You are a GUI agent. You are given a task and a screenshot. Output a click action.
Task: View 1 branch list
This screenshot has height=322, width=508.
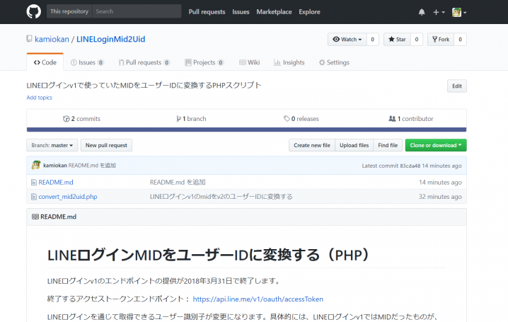click(191, 119)
